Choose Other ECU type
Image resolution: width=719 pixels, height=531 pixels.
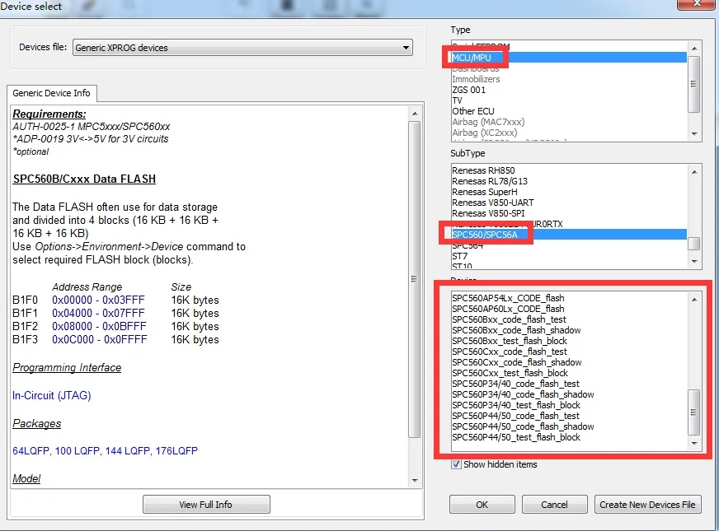pos(569,111)
